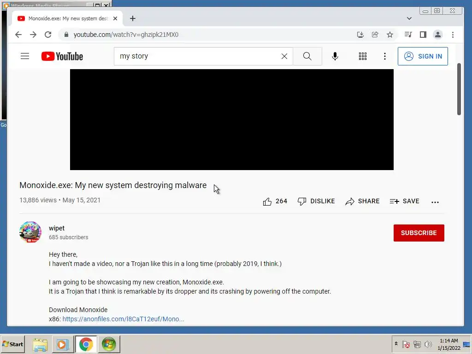Click the Windows flag taskbar icon

coord(109,344)
